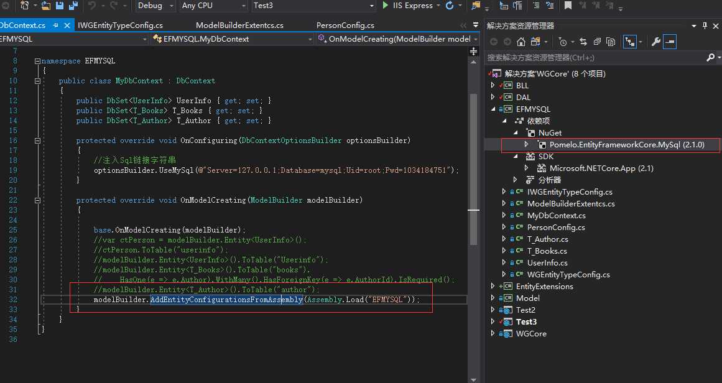Image resolution: width=722 pixels, height=383 pixels.
Task: Click the Open File folder icon
Action: 46,6
